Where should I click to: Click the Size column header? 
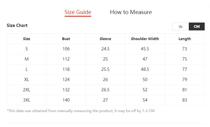coord(26,39)
